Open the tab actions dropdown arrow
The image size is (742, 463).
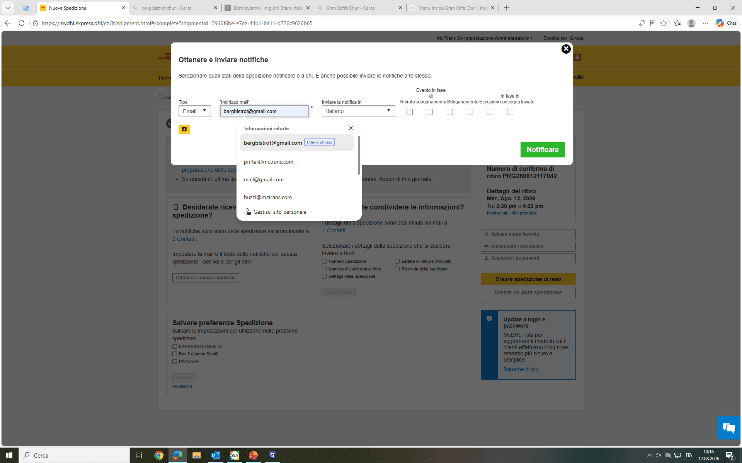coord(7,8)
